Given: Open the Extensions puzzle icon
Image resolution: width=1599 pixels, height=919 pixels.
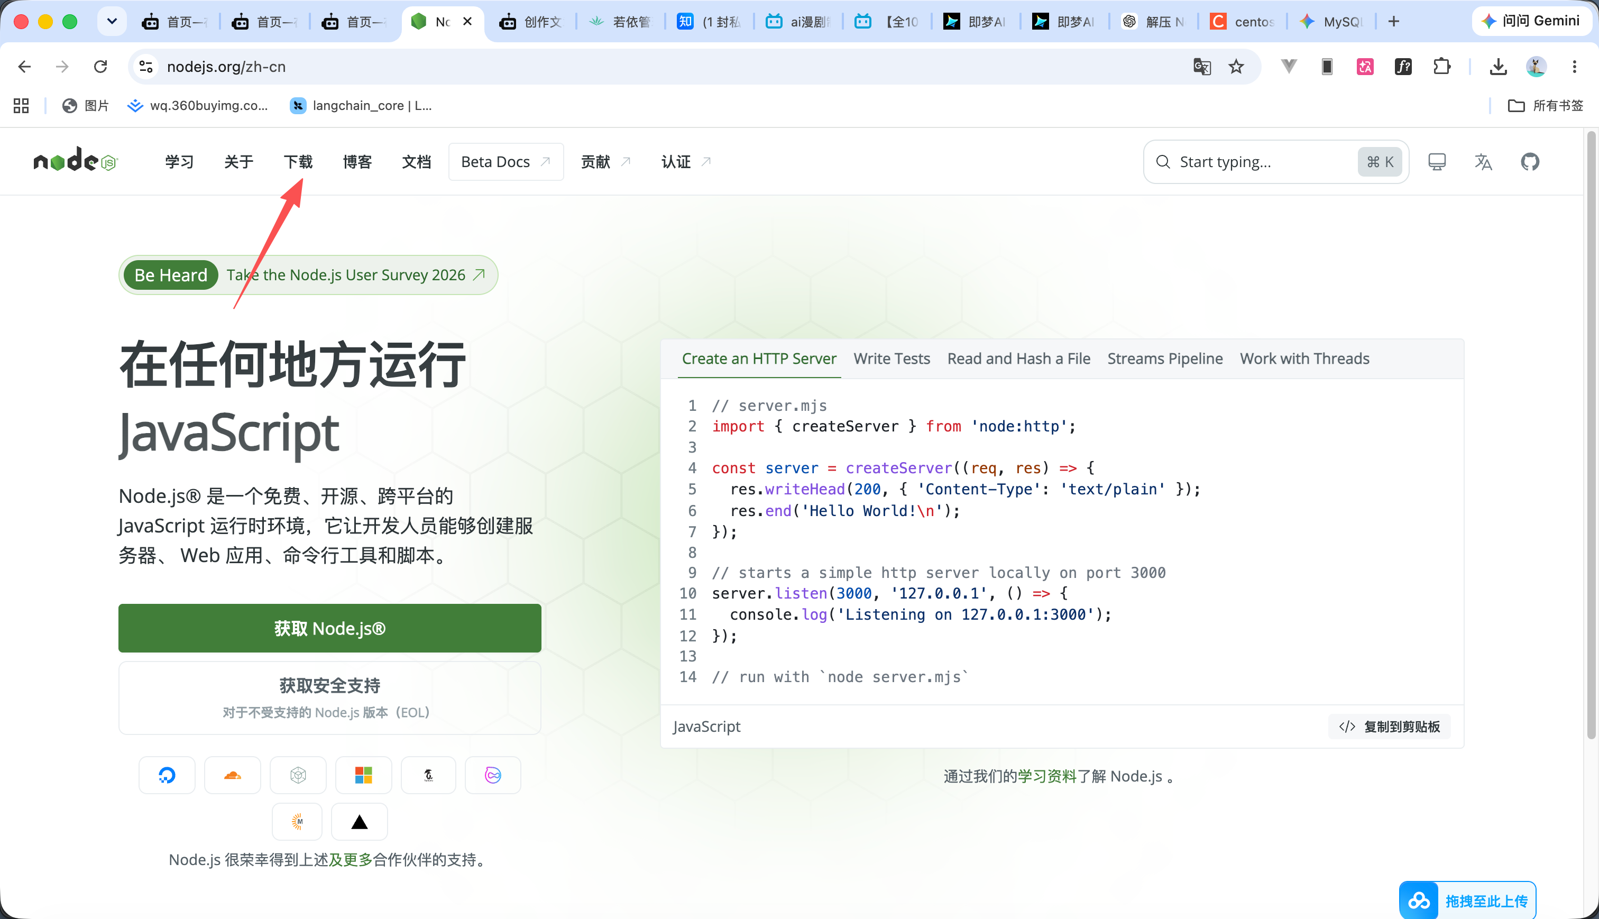Looking at the screenshot, I should (x=1441, y=66).
